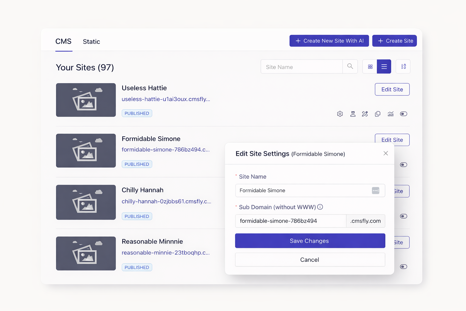The width and height of the screenshot is (466, 311).
Task: Open settings gear for Useless Hattie
Action: (340, 114)
